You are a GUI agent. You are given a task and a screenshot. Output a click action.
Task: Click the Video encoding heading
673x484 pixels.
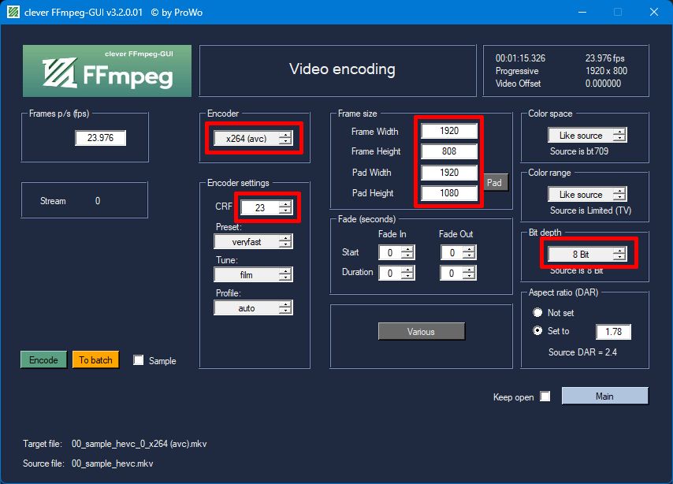342,69
